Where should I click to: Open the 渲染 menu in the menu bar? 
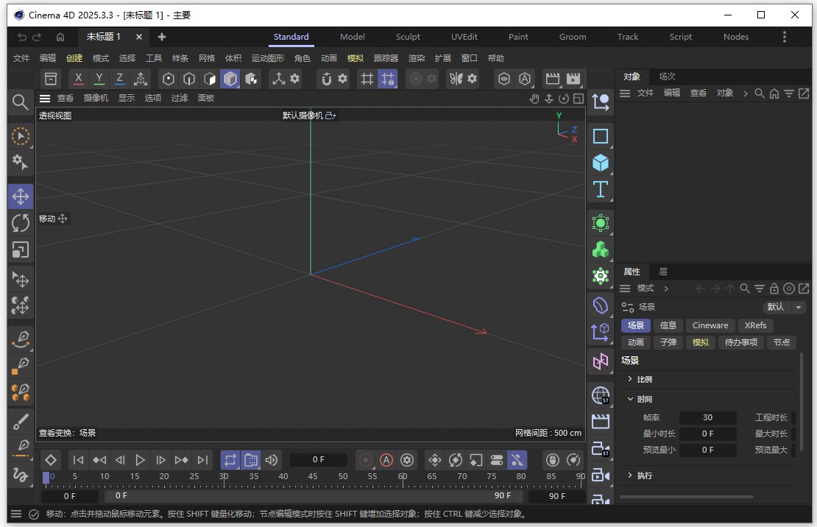point(417,58)
